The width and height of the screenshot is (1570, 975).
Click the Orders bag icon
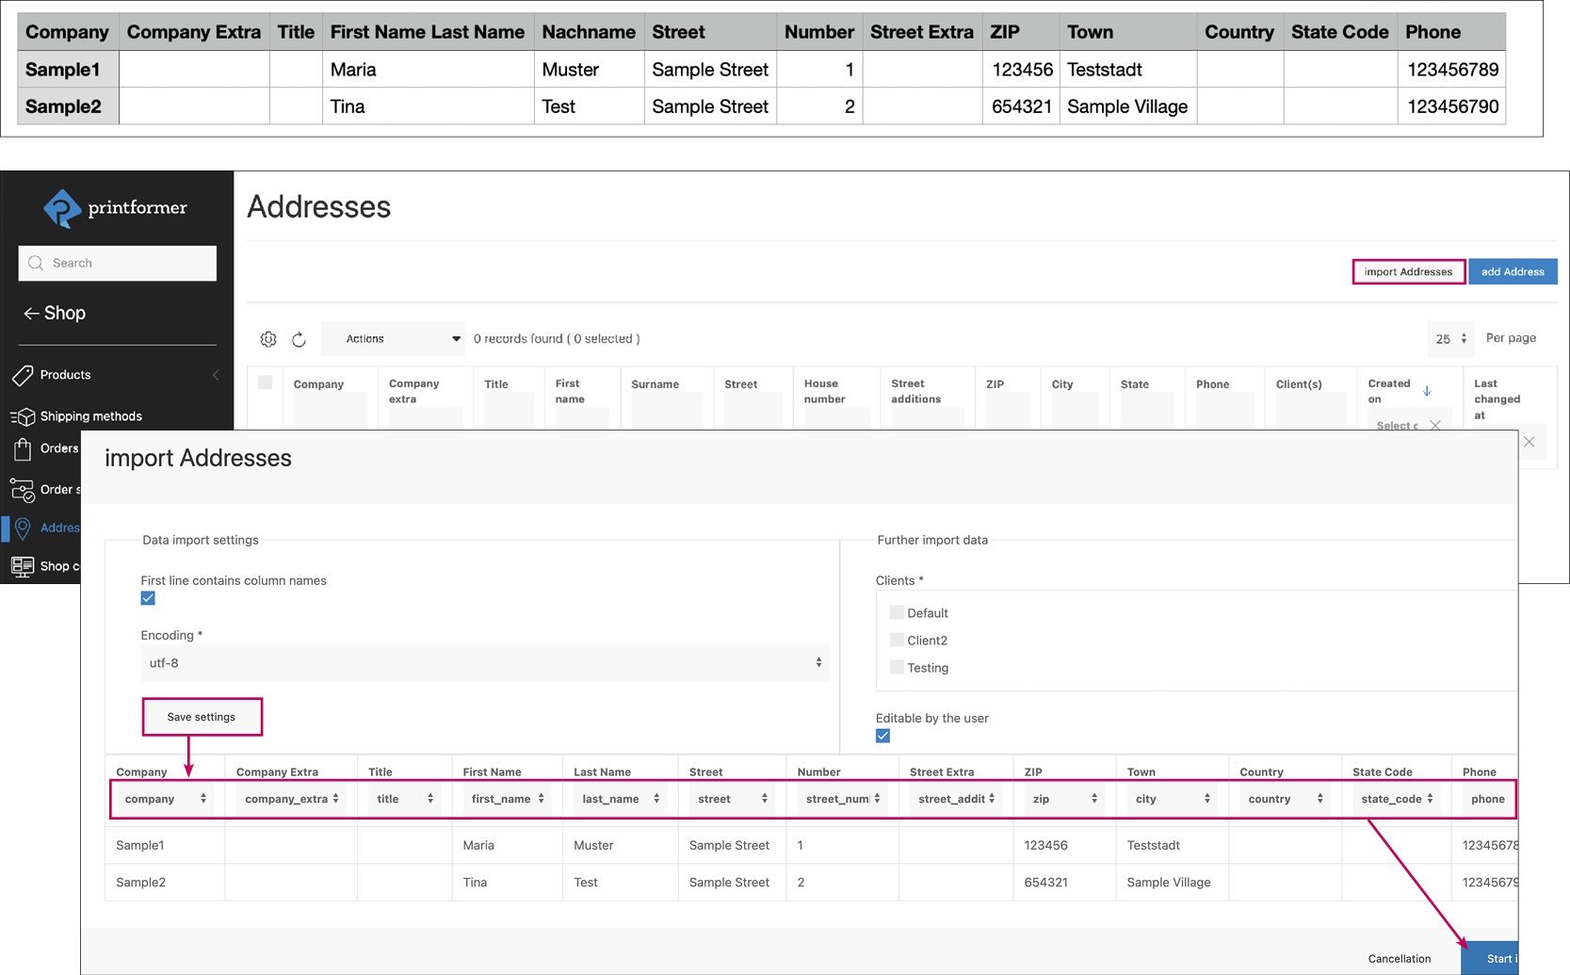pos(23,449)
